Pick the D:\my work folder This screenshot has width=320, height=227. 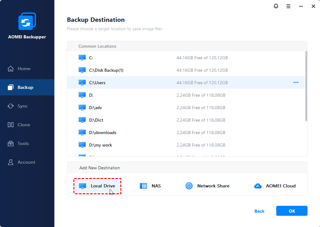pyautogui.click(x=100, y=145)
